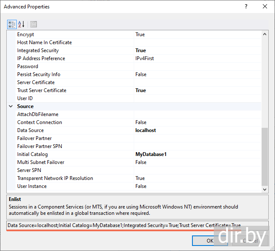Viewport: 275px width, 251px height.
Task: Collapse the Source category
Action: coord(11,106)
